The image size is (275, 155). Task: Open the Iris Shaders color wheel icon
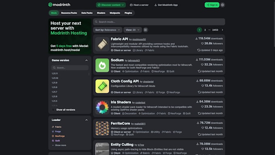(x=102, y=107)
